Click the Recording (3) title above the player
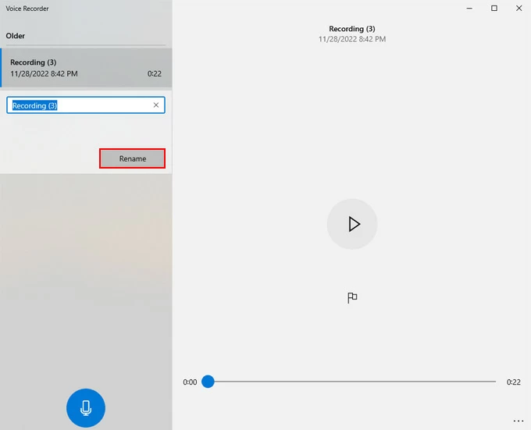Viewport: 531px width, 430px height. tap(351, 29)
